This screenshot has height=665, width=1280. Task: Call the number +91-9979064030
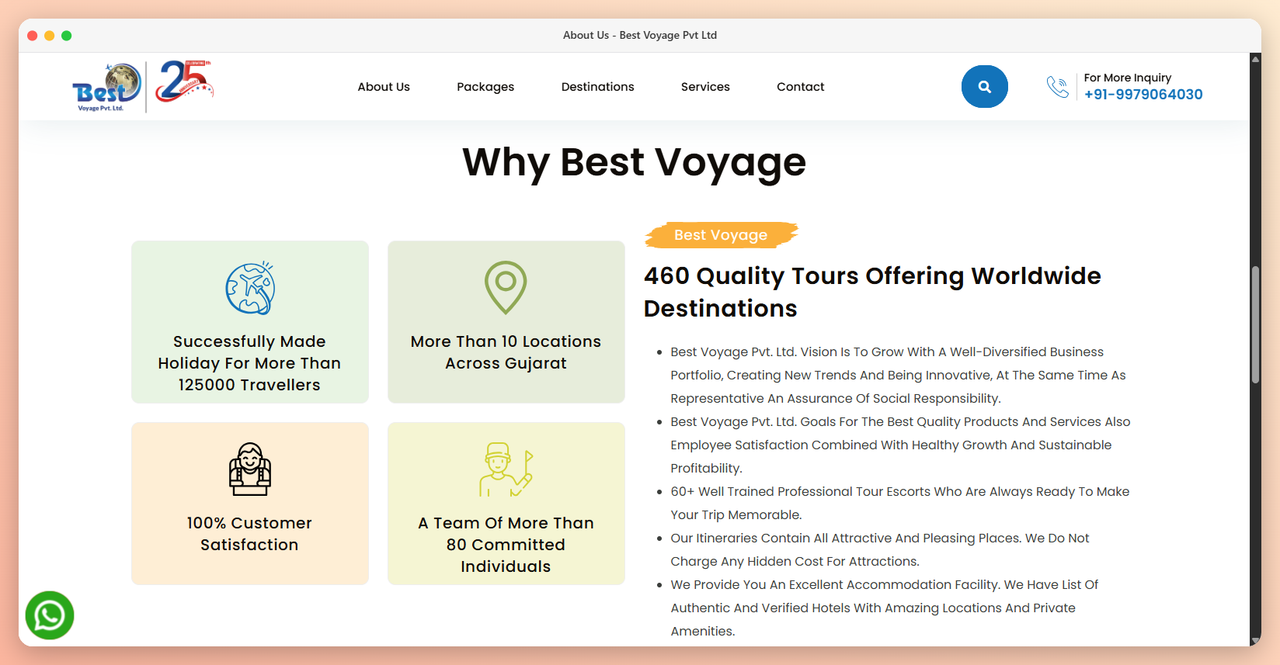(1143, 95)
